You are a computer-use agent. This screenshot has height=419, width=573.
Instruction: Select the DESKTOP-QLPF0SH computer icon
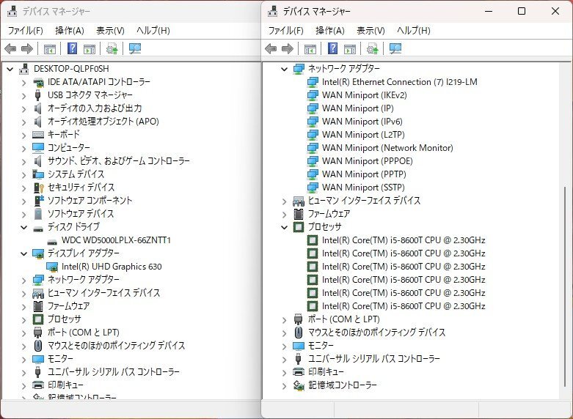pos(23,69)
